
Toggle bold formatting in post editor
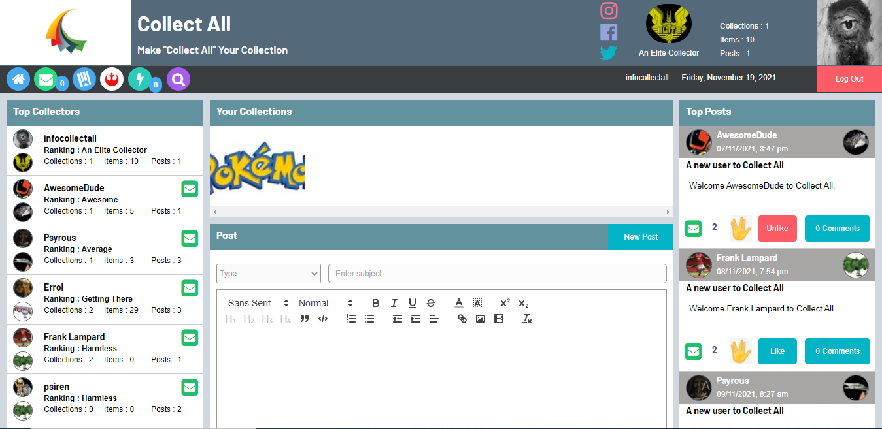click(375, 303)
